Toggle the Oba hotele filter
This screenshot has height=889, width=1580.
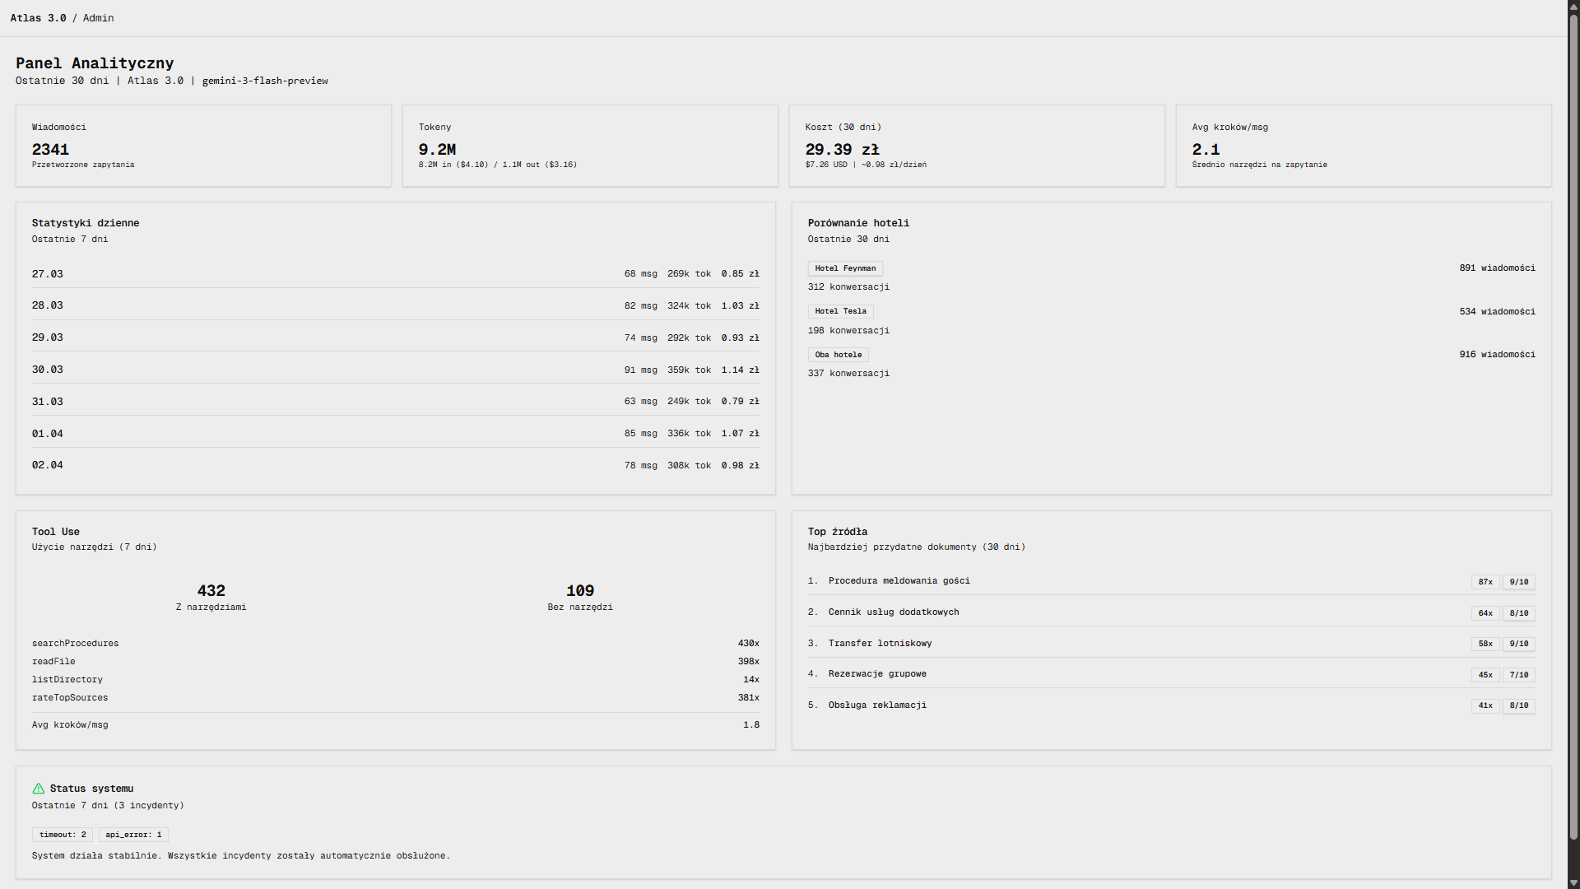tap(838, 354)
